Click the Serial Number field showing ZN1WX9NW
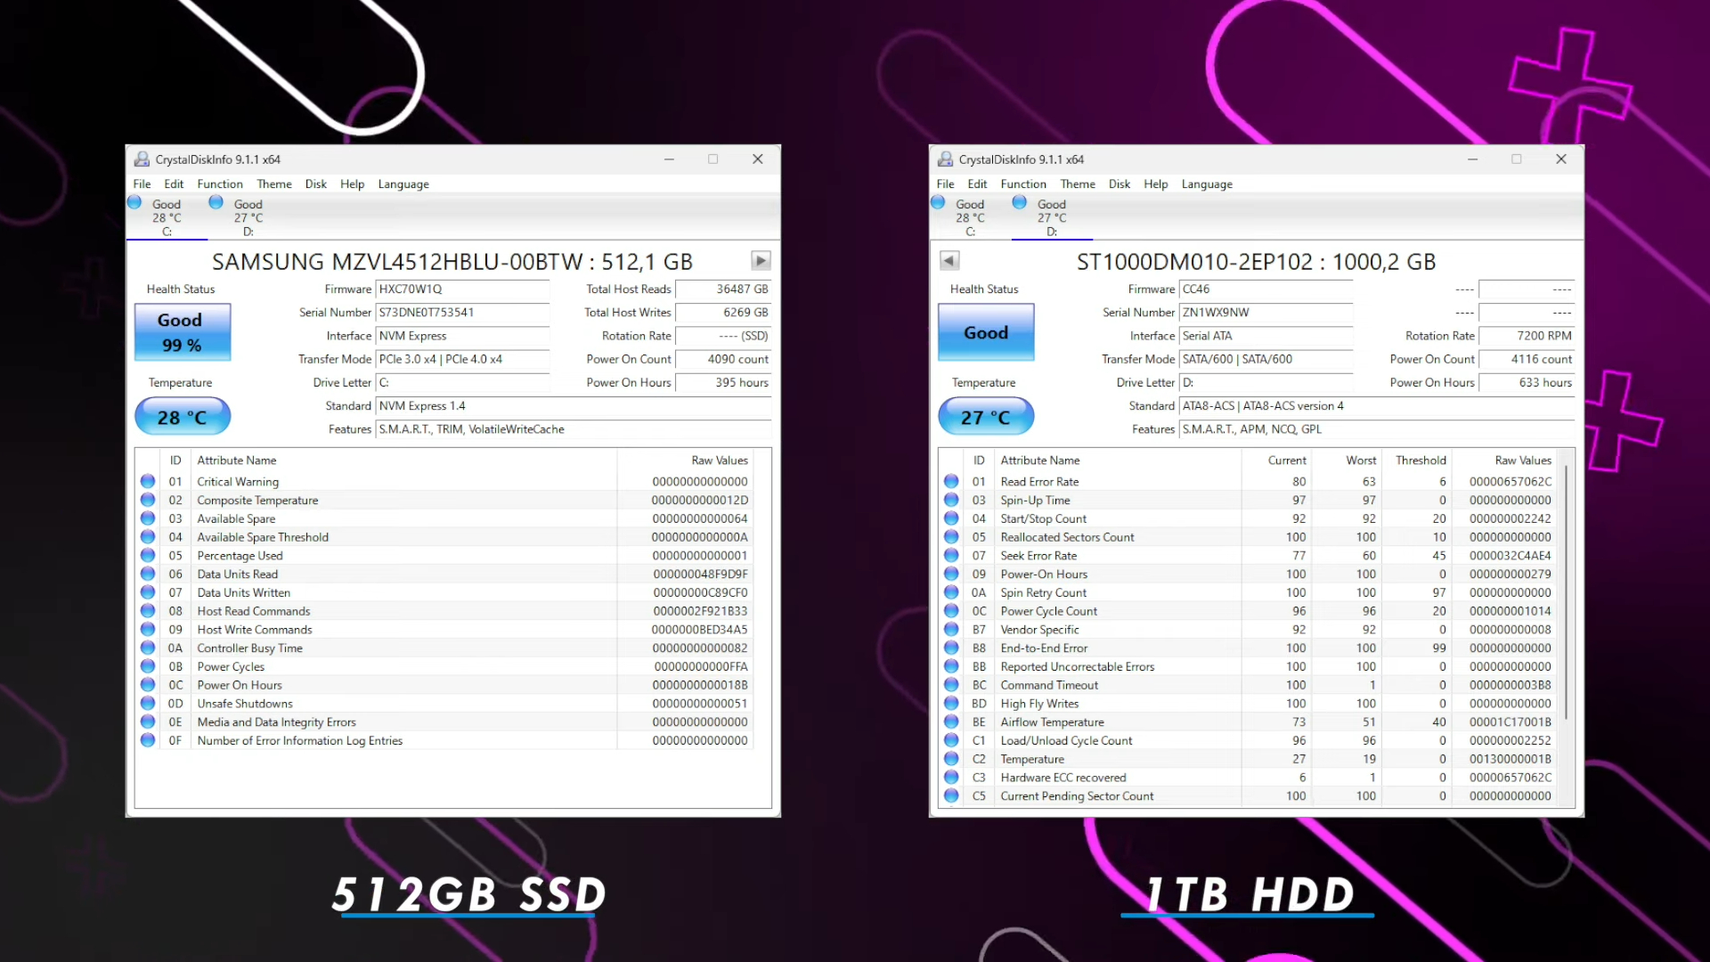Viewport: 1710px width, 962px height. 1266,313
